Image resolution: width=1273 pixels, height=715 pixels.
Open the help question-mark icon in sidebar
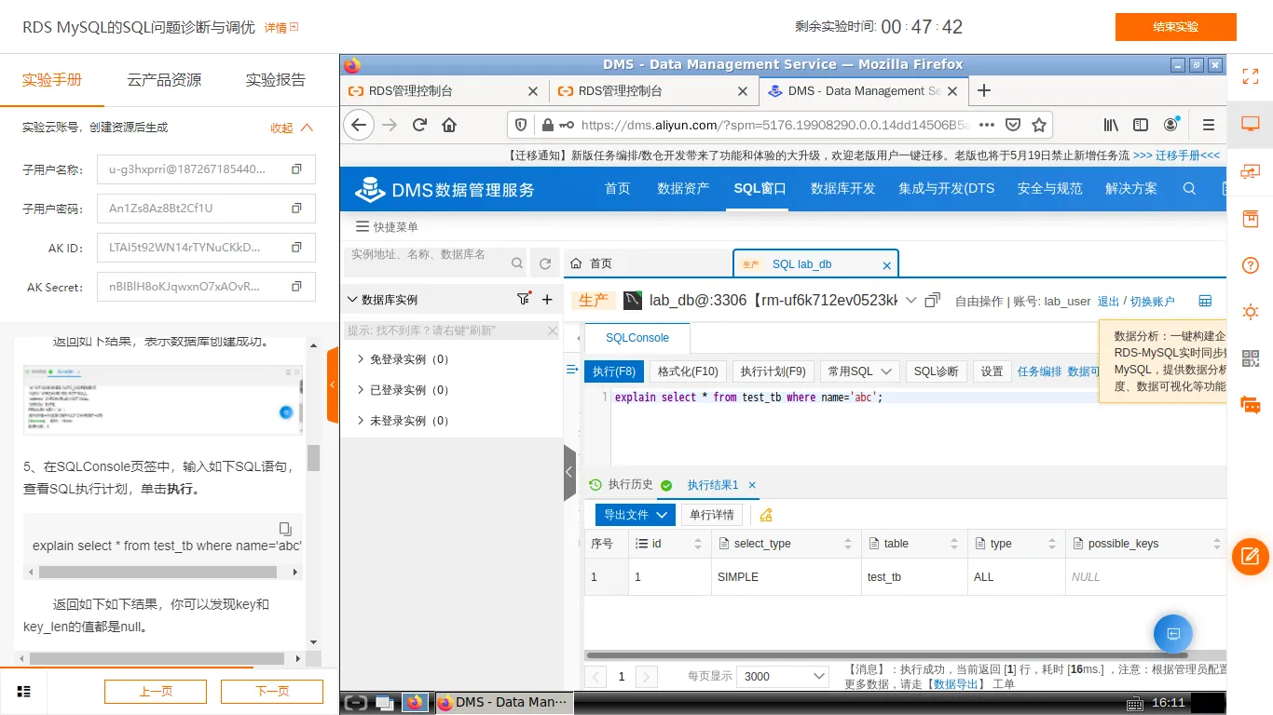tap(1251, 265)
